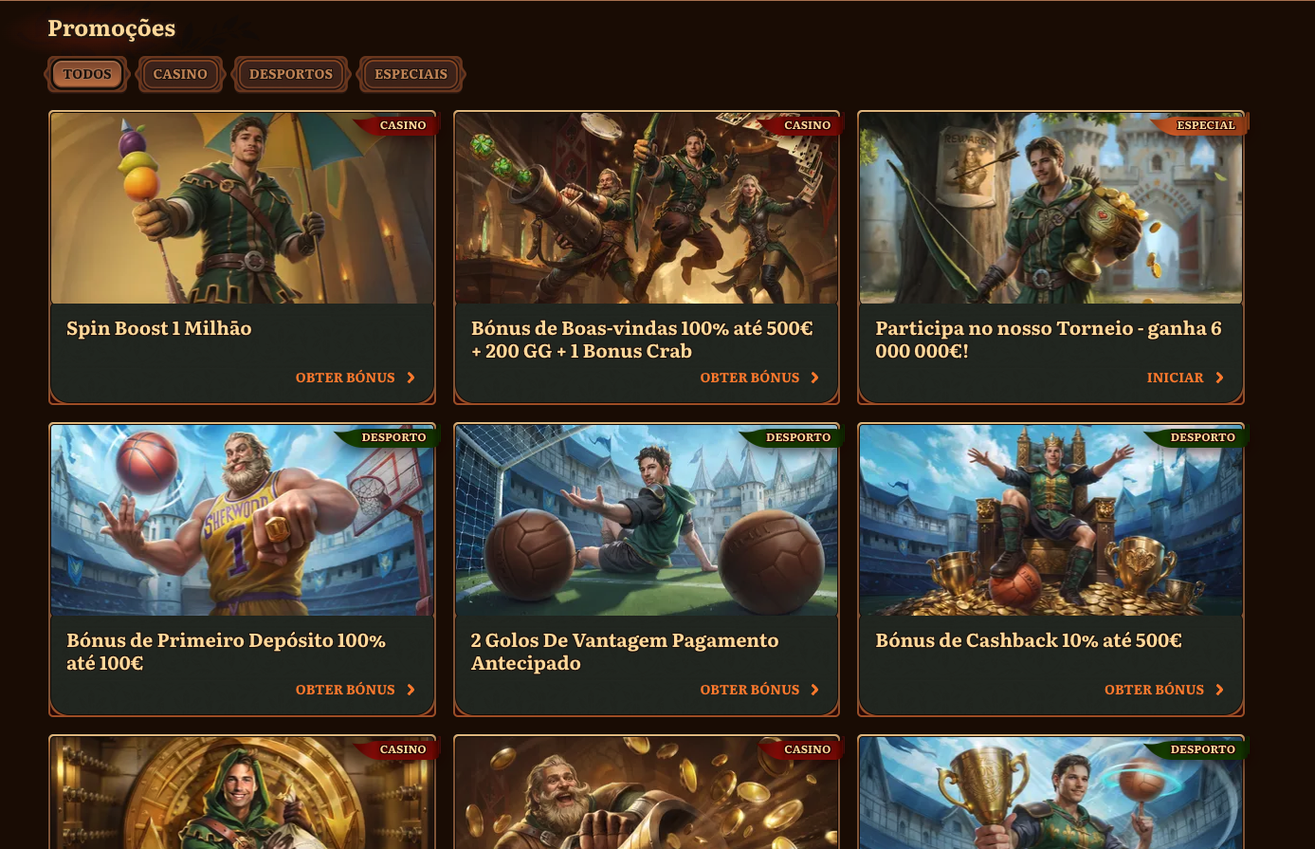The height and width of the screenshot is (849, 1315).
Task: Click 'Participa no nosso Torneio' title
Action: point(1049,340)
